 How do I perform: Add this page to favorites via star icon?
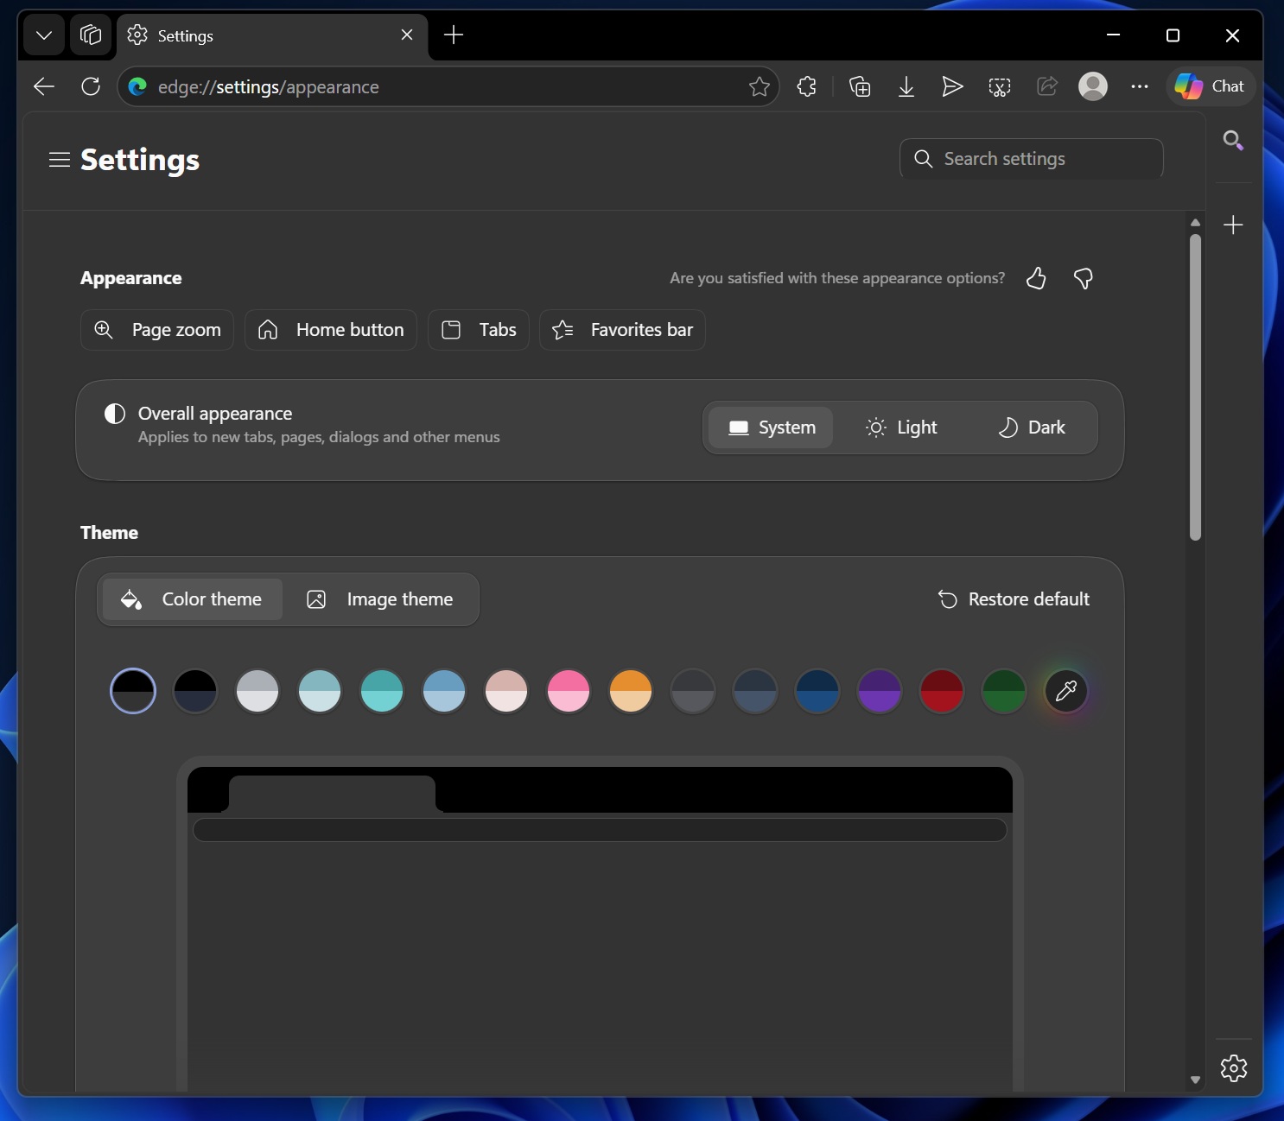click(x=759, y=86)
